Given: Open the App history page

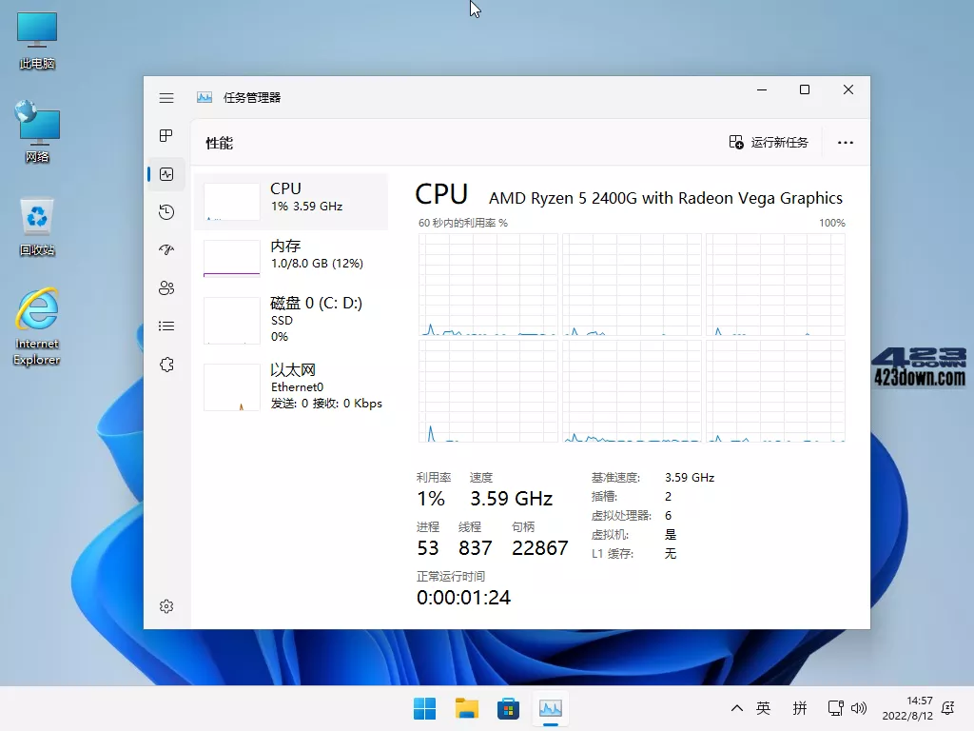Looking at the screenshot, I should click(x=166, y=212).
